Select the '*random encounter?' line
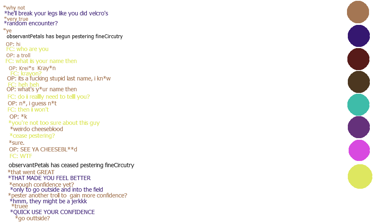The height and width of the screenshot is (224, 374). (x=31, y=23)
